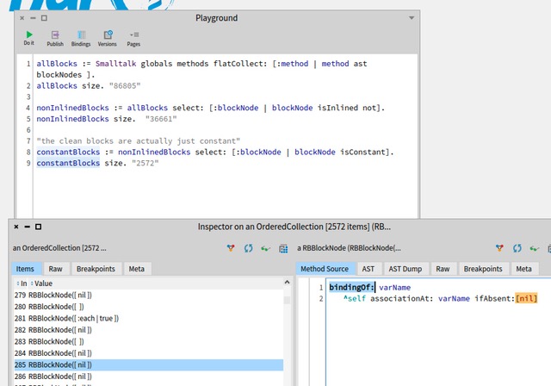
Task: Click the Publish toolbar icon
Action: click(55, 37)
